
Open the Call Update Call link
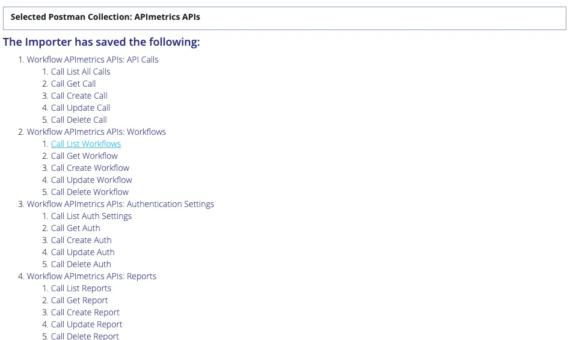[81, 108]
